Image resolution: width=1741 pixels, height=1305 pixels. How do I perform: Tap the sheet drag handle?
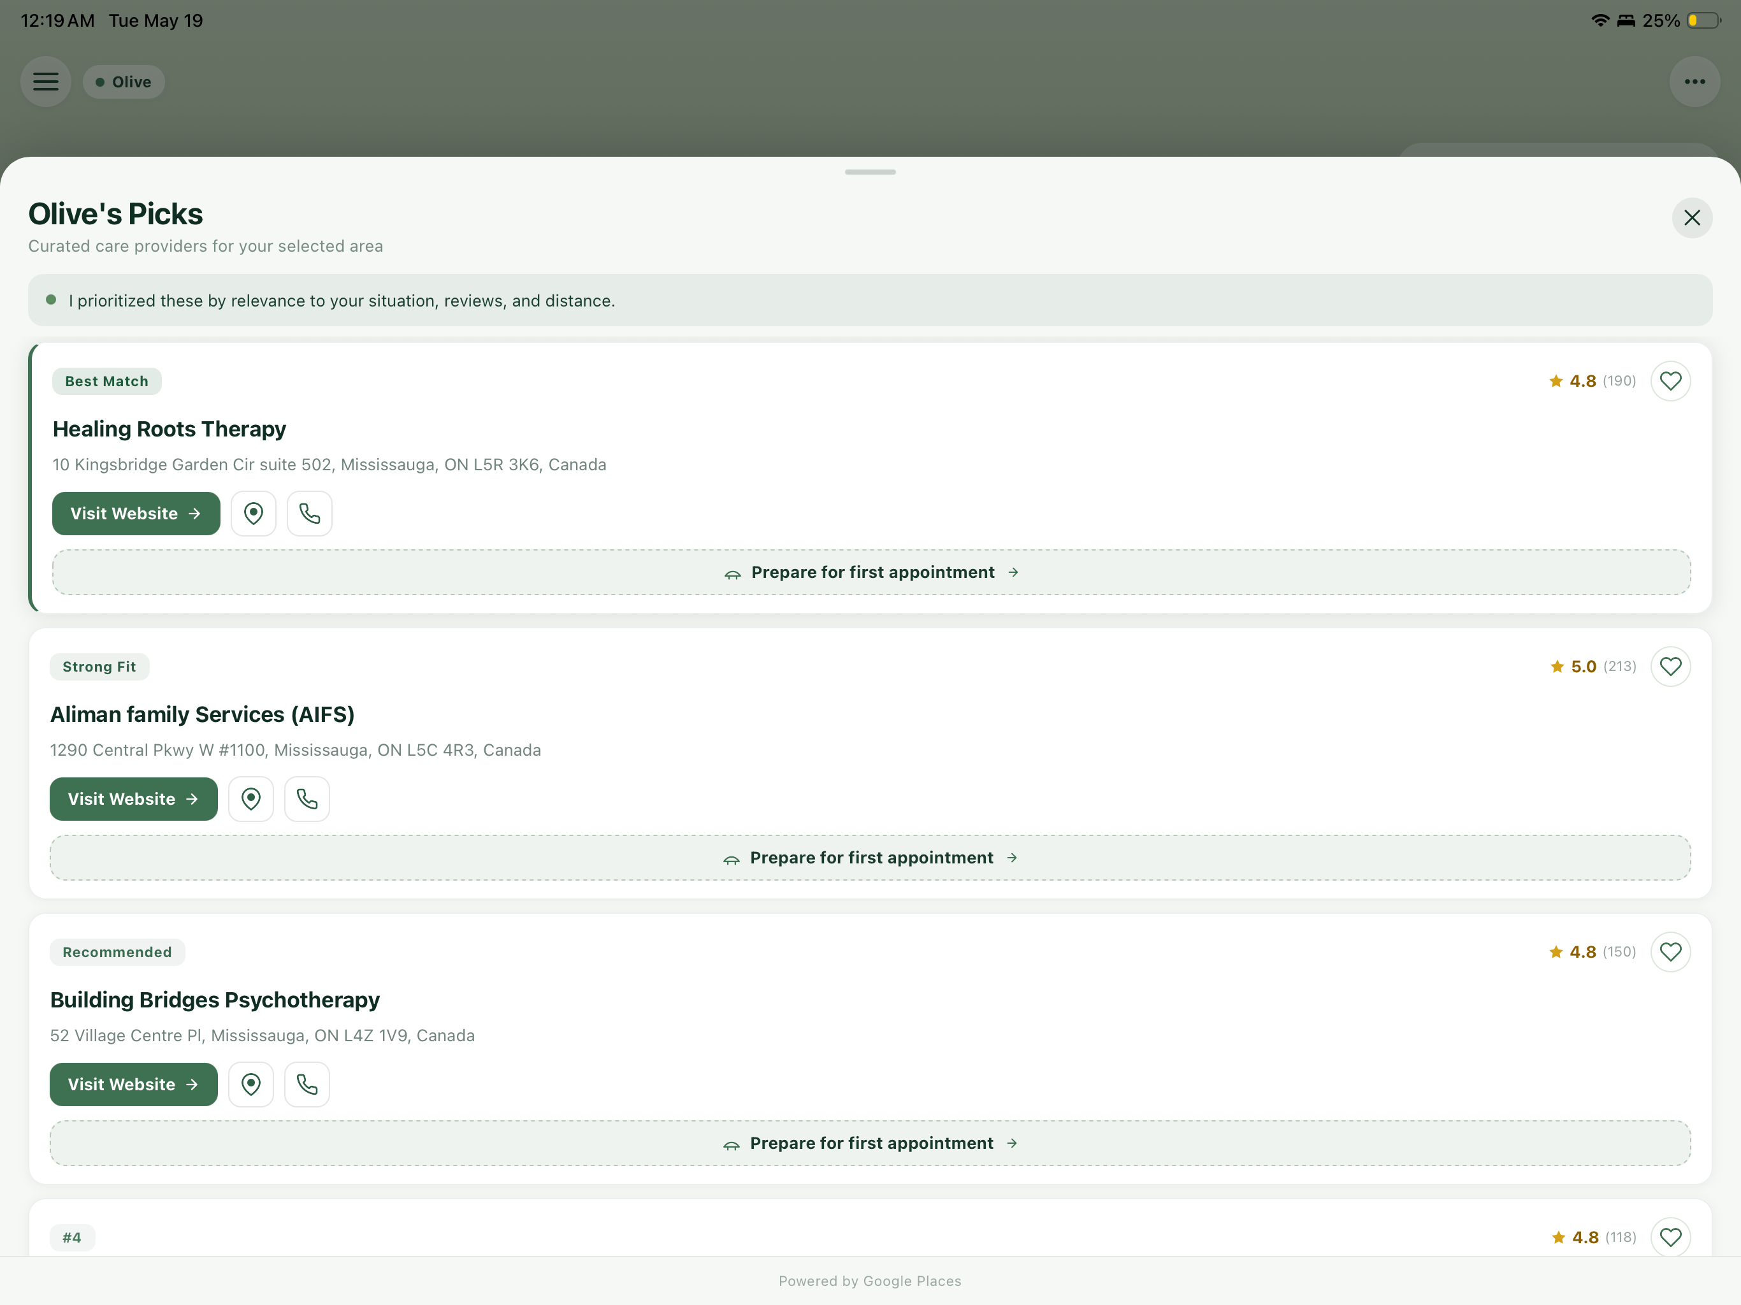point(870,171)
